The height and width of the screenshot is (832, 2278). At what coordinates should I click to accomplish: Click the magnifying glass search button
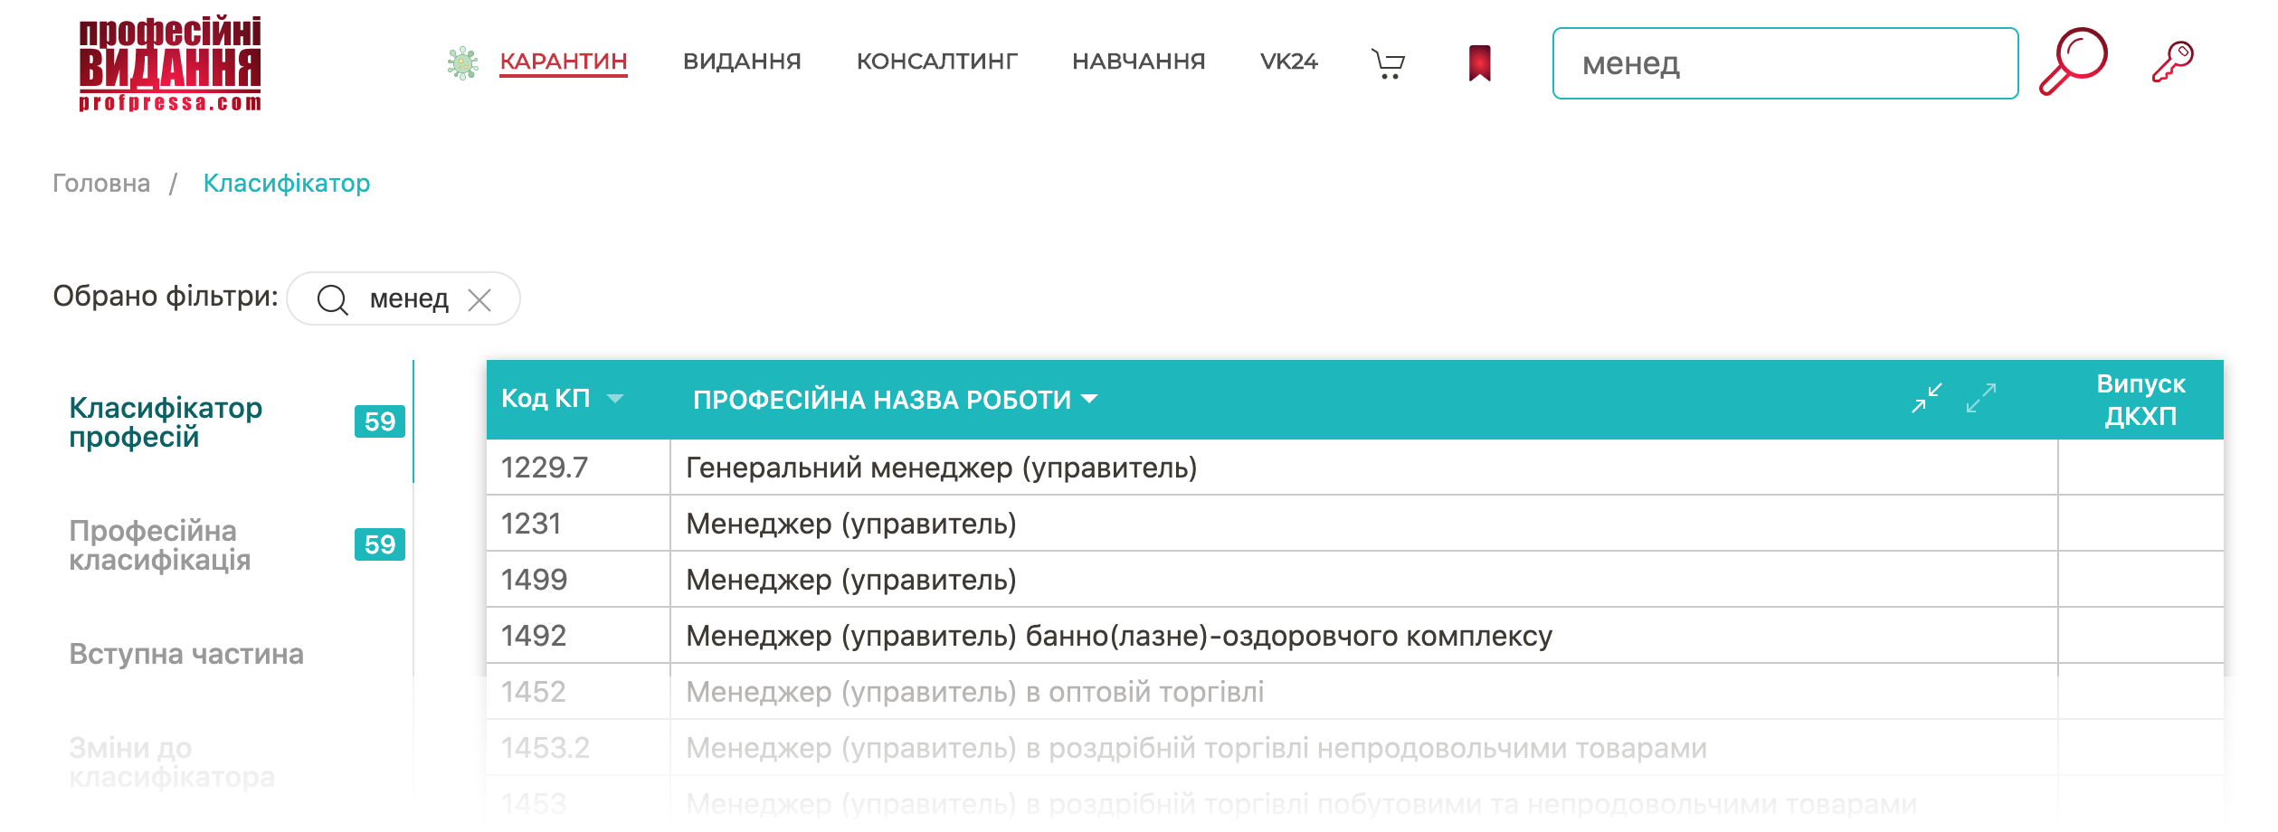2072,61
